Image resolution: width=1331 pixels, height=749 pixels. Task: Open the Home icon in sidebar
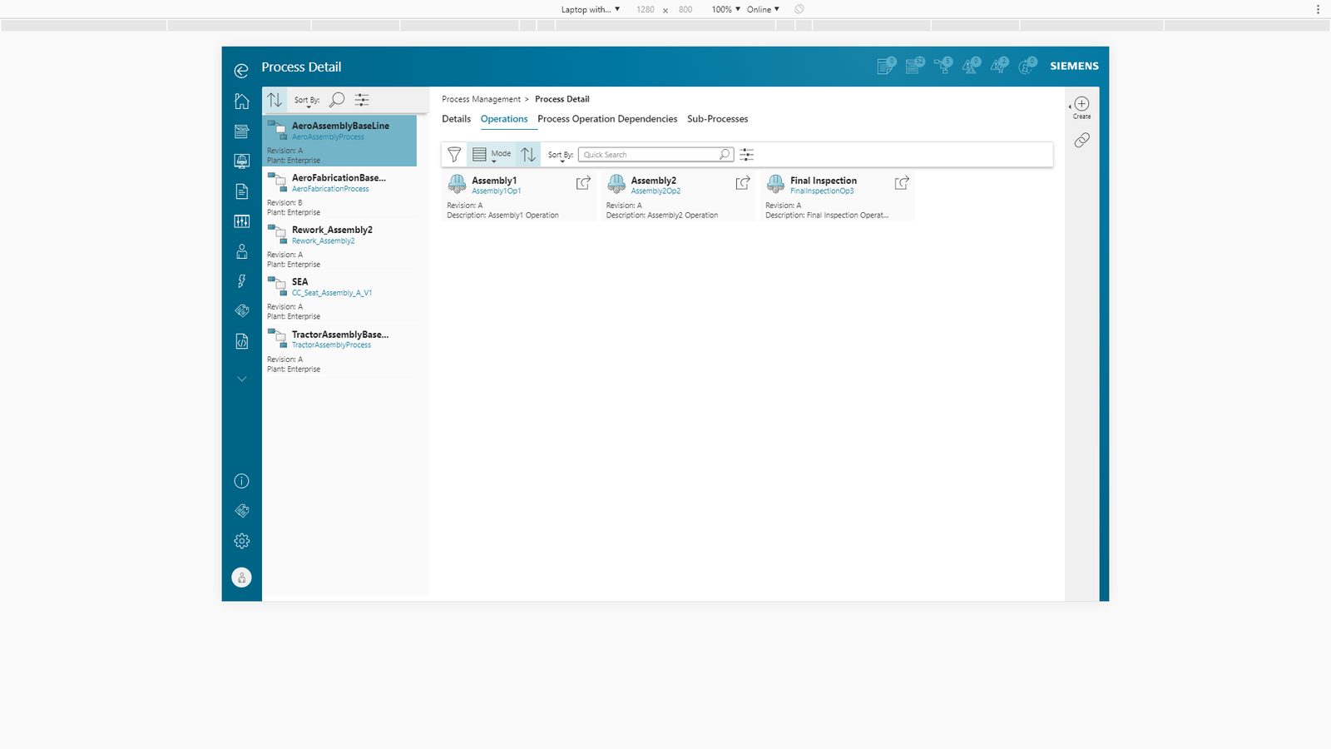tap(242, 101)
